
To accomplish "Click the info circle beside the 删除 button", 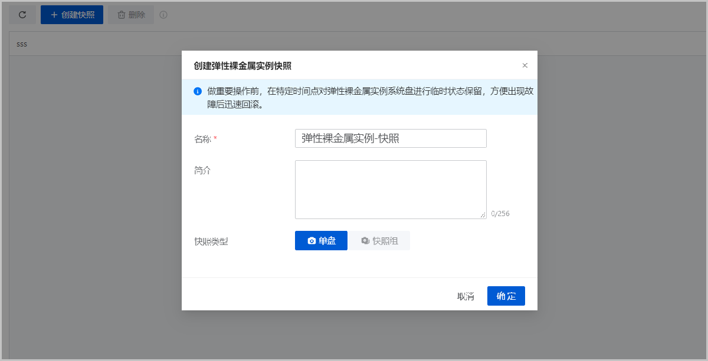I will [163, 15].
